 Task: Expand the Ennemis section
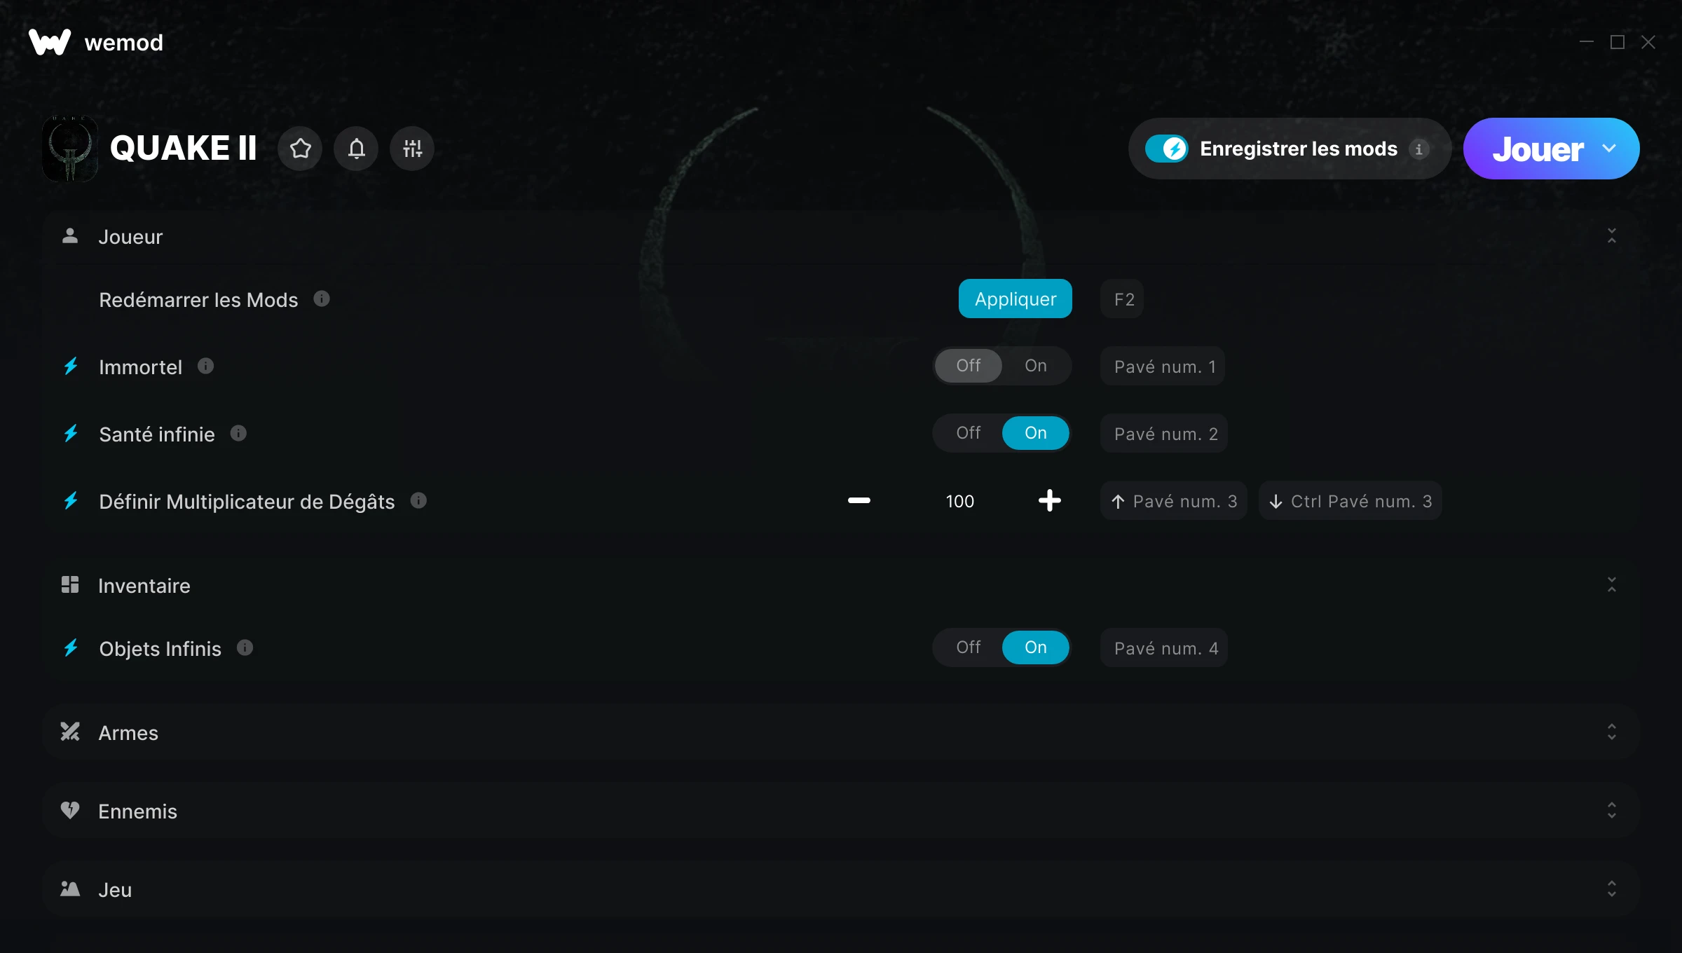(841, 811)
